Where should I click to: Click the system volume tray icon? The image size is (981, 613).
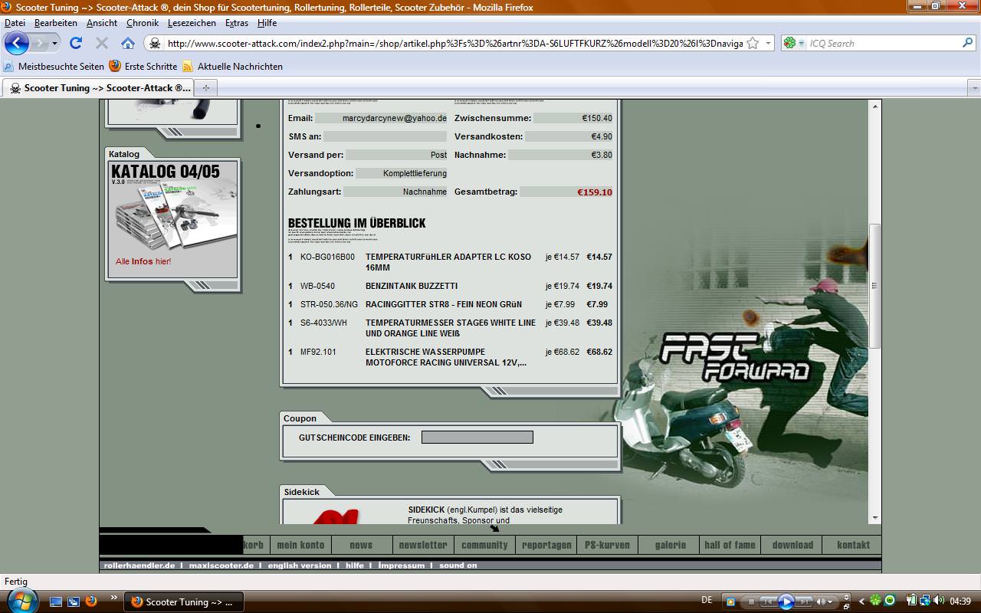940,601
